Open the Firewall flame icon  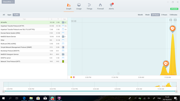100,5
